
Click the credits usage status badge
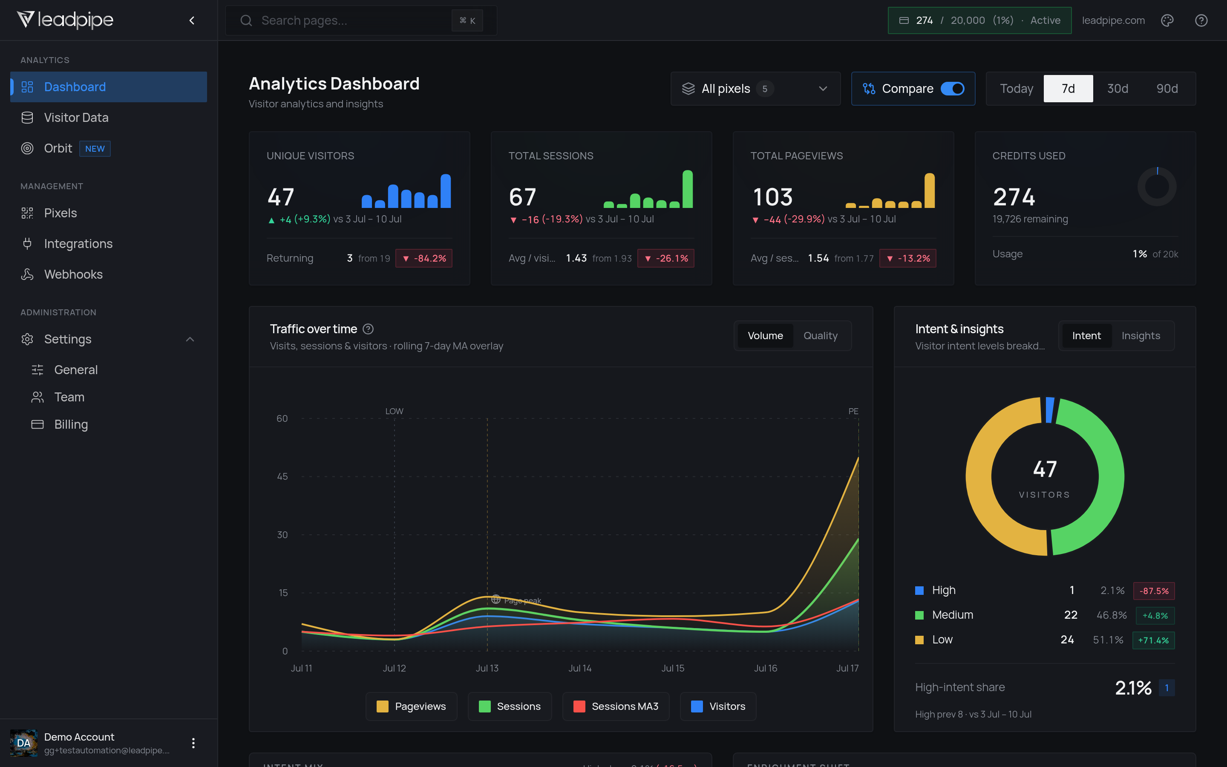[979, 20]
